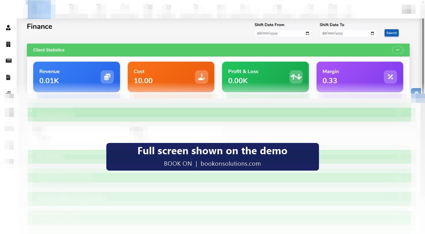This screenshot has height=234, width=425.
Task: Click the up-down arrows icon on Profit & Loss
Action: coord(296,77)
